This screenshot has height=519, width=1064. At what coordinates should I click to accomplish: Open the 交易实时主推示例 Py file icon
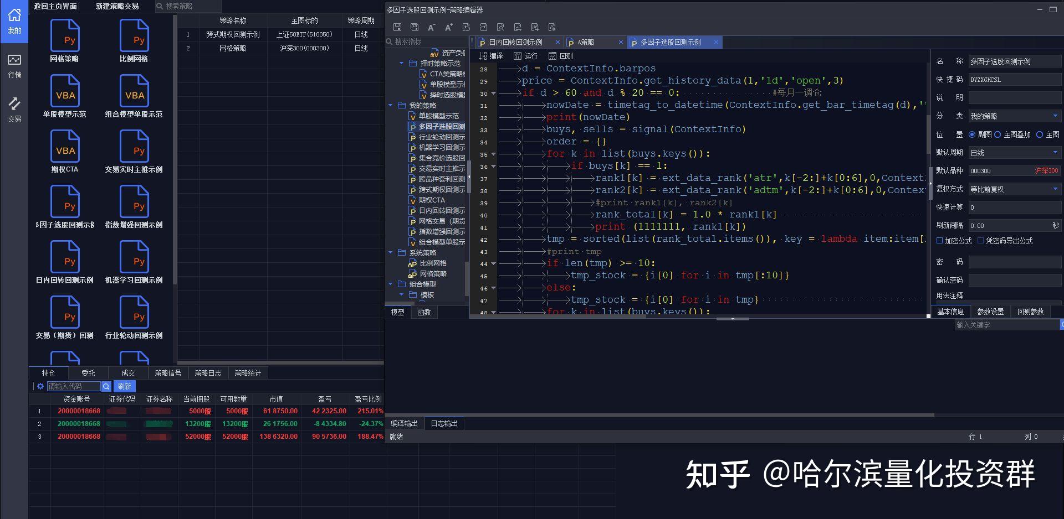coord(134,146)
